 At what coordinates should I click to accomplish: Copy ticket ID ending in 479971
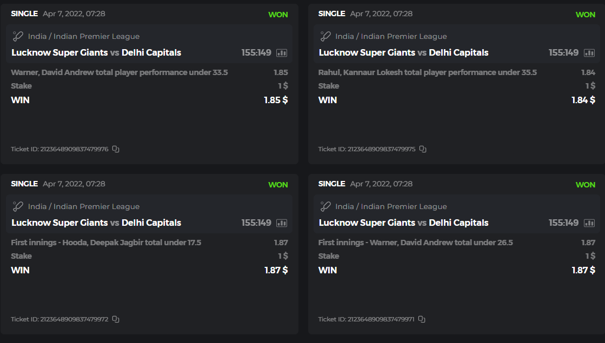click(x=422, y=319)
